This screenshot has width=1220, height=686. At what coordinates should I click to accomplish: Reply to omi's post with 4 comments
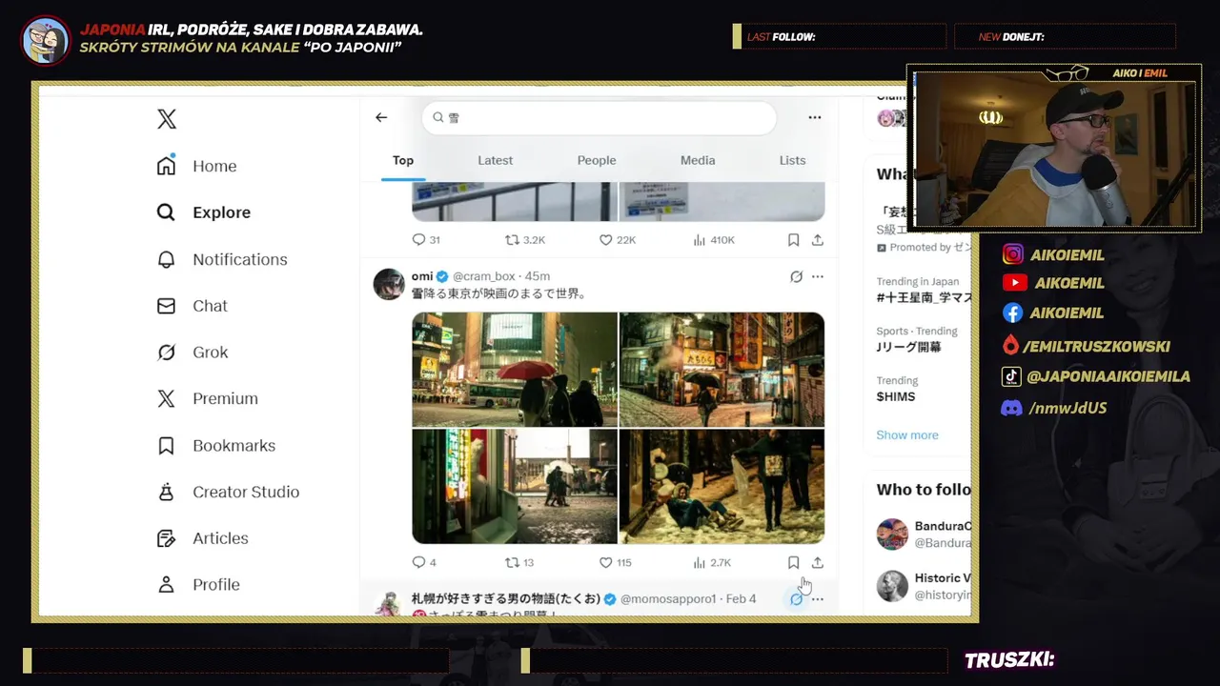click(424, 562)
